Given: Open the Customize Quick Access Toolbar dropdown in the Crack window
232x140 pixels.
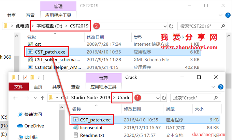Looking at the screenshot, I should pos(39,78).
